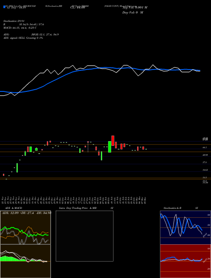Click the tallest red candlestick on the chart

pyautogui.click(x=113, y=141)
